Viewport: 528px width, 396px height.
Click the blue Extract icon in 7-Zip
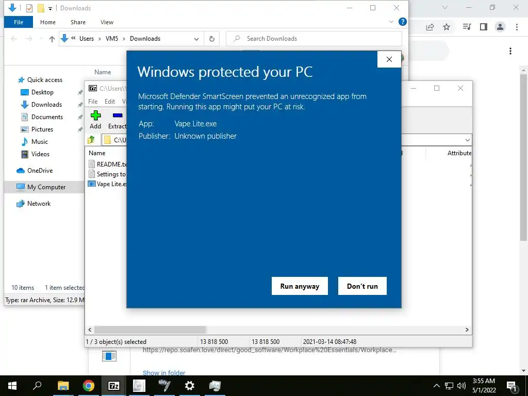click(x=118, y=115)
